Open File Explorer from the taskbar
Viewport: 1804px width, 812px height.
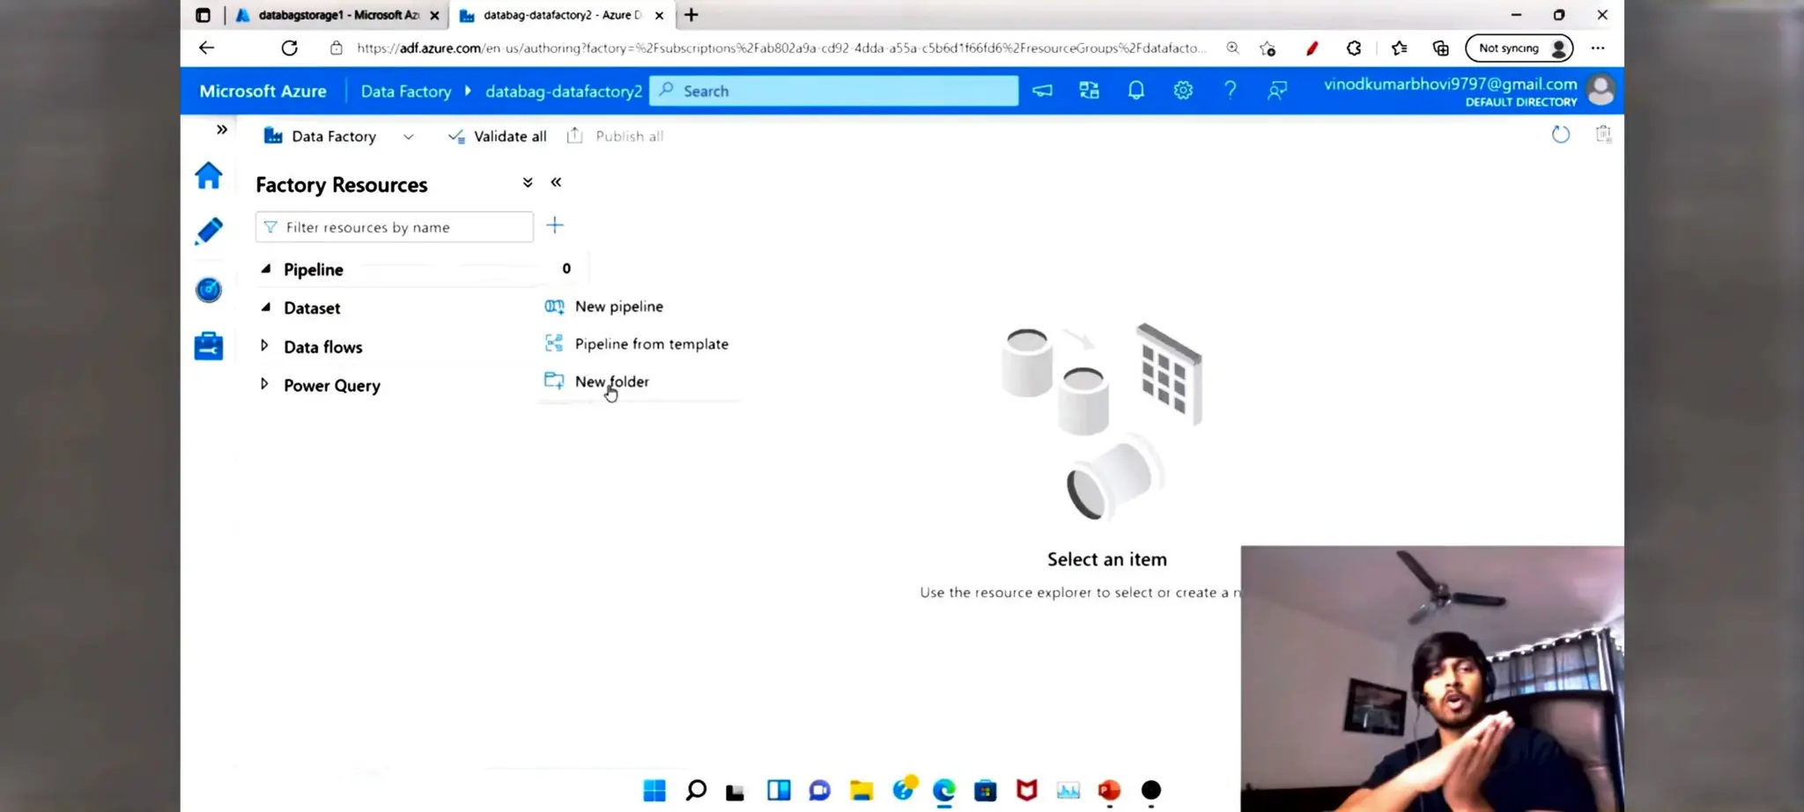click(861, 790)
